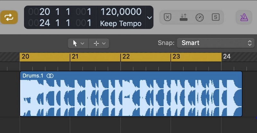This screenshot has width=257, height=133.
Task: Click bar 20 at cycle start
Action: point(25,56)
